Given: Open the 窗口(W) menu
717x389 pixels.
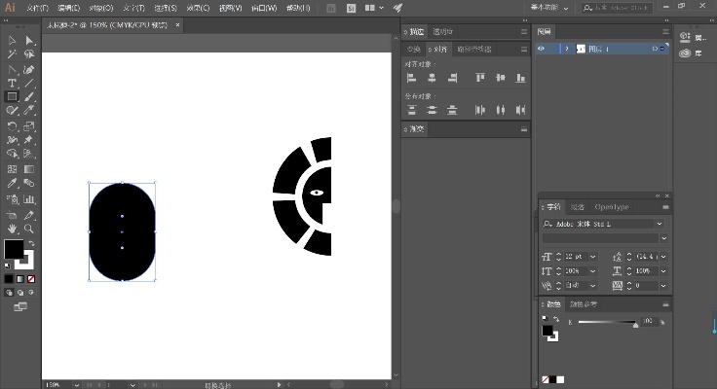Looking at the screenshot, I should 264,8.
